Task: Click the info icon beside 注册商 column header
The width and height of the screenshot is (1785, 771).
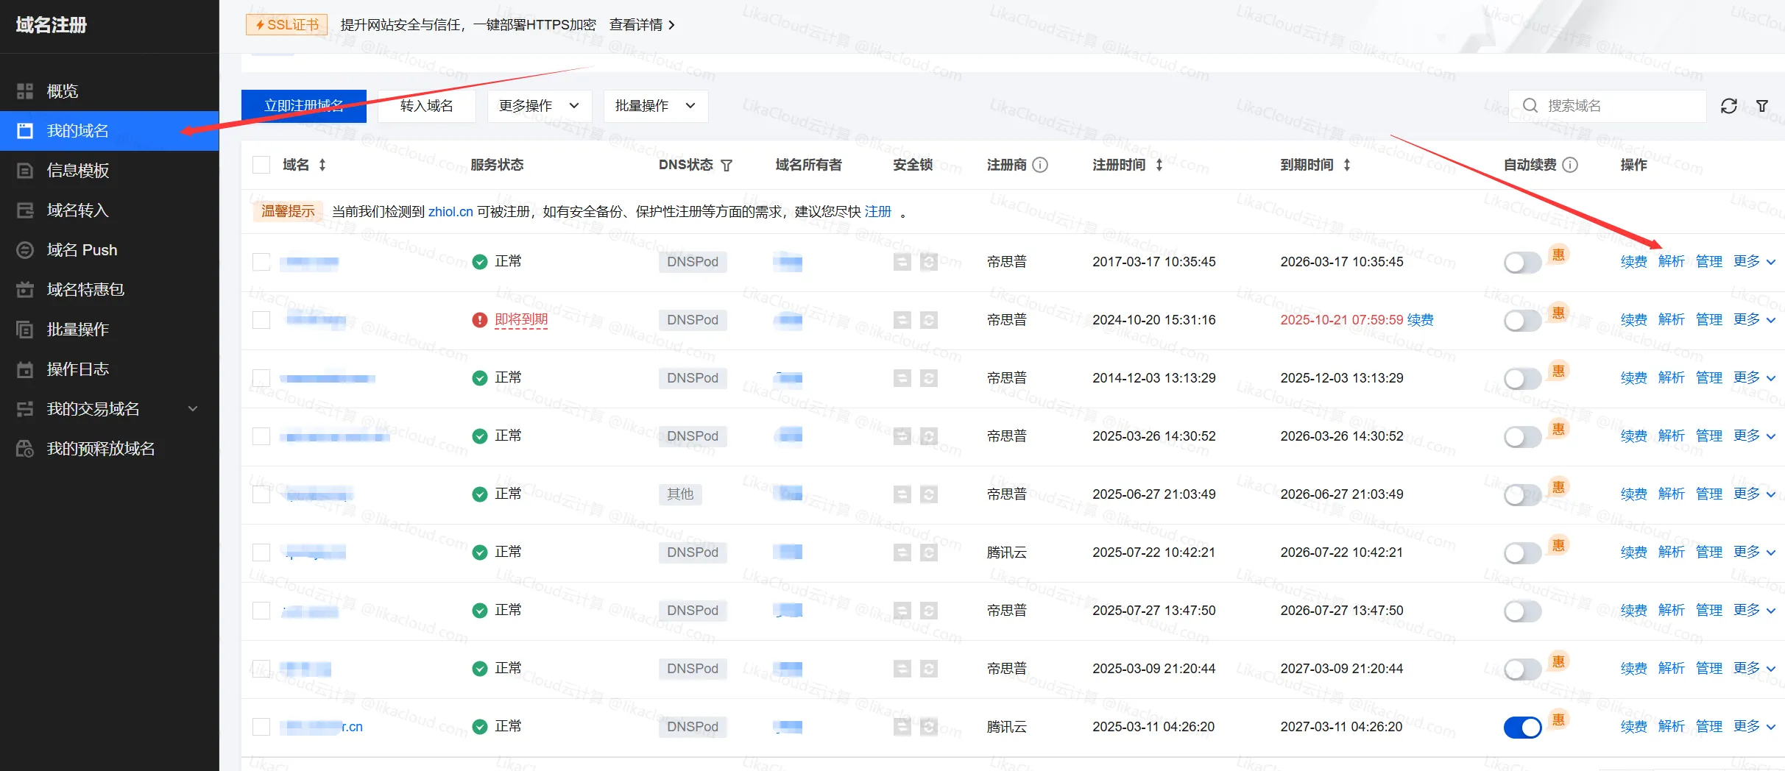Action: pos(1039,165)
